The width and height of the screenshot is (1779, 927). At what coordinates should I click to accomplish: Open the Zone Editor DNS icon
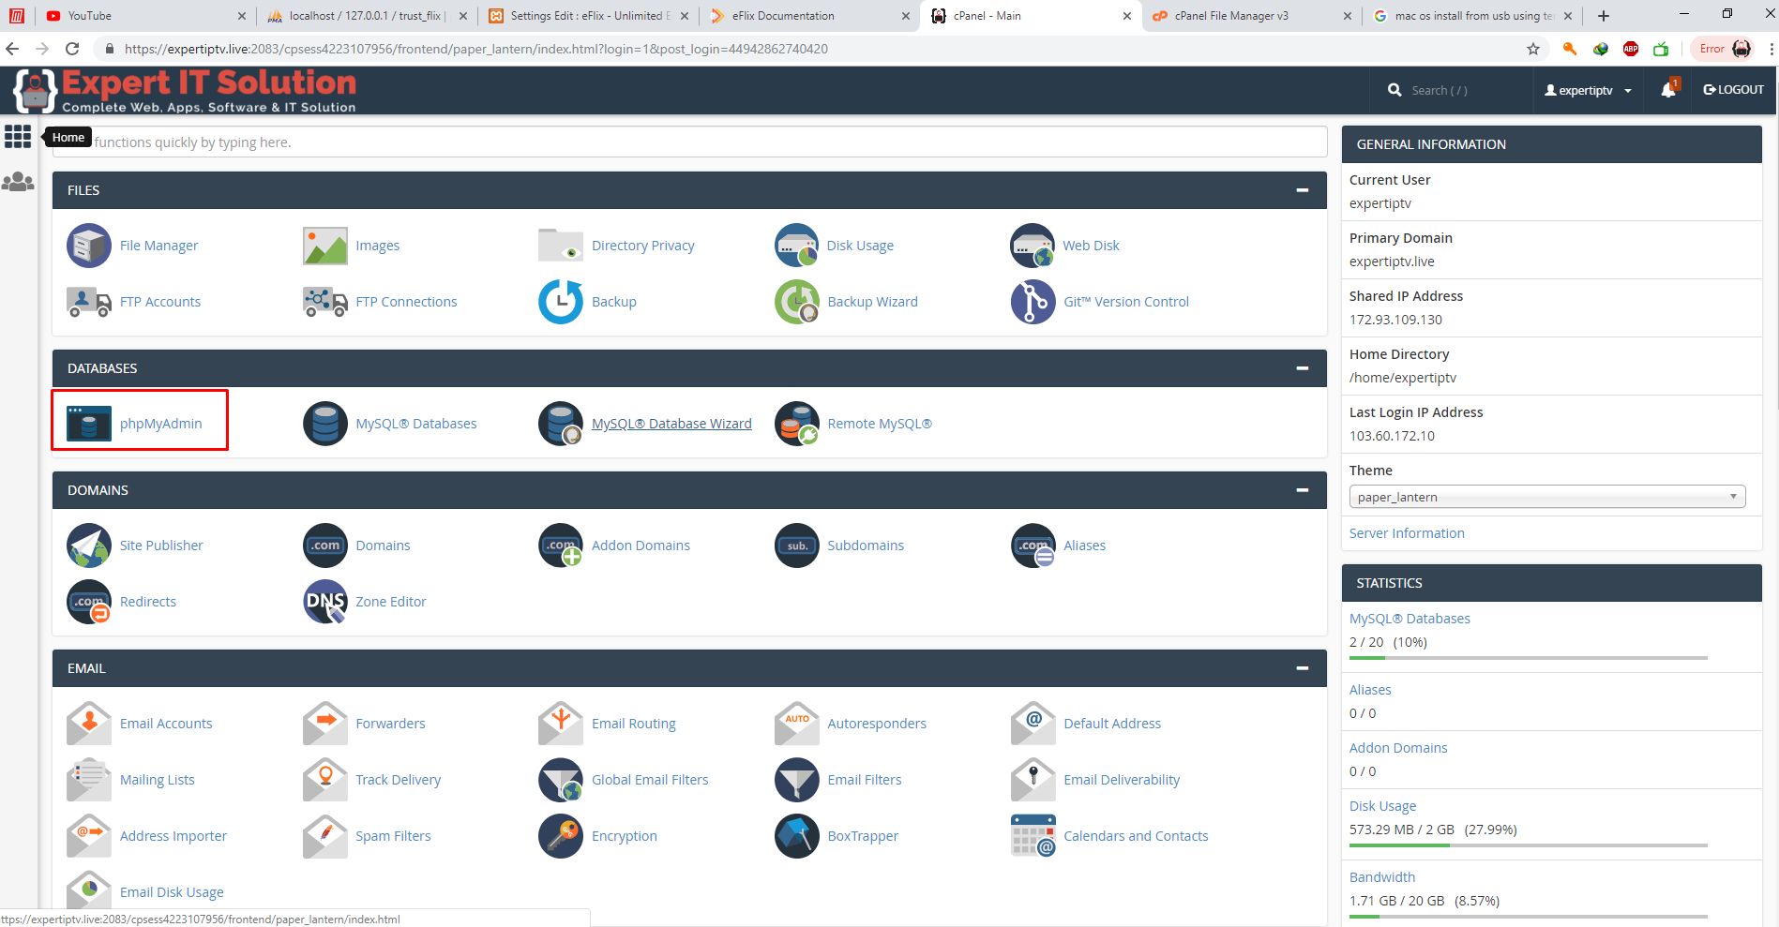(325, 602)
